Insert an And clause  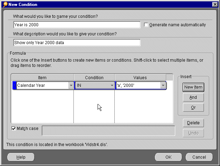point(193,97)
